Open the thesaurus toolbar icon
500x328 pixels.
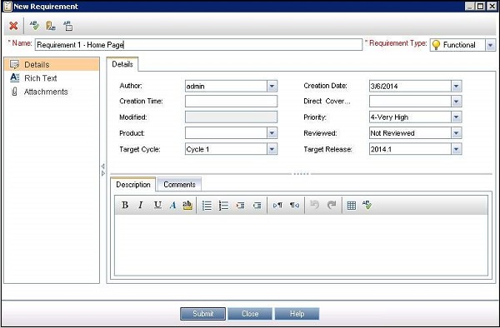[x=51, y=26]
